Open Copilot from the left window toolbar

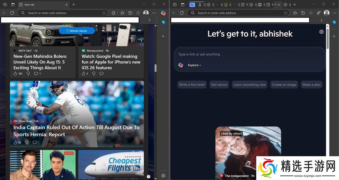(x=163, y=13)
